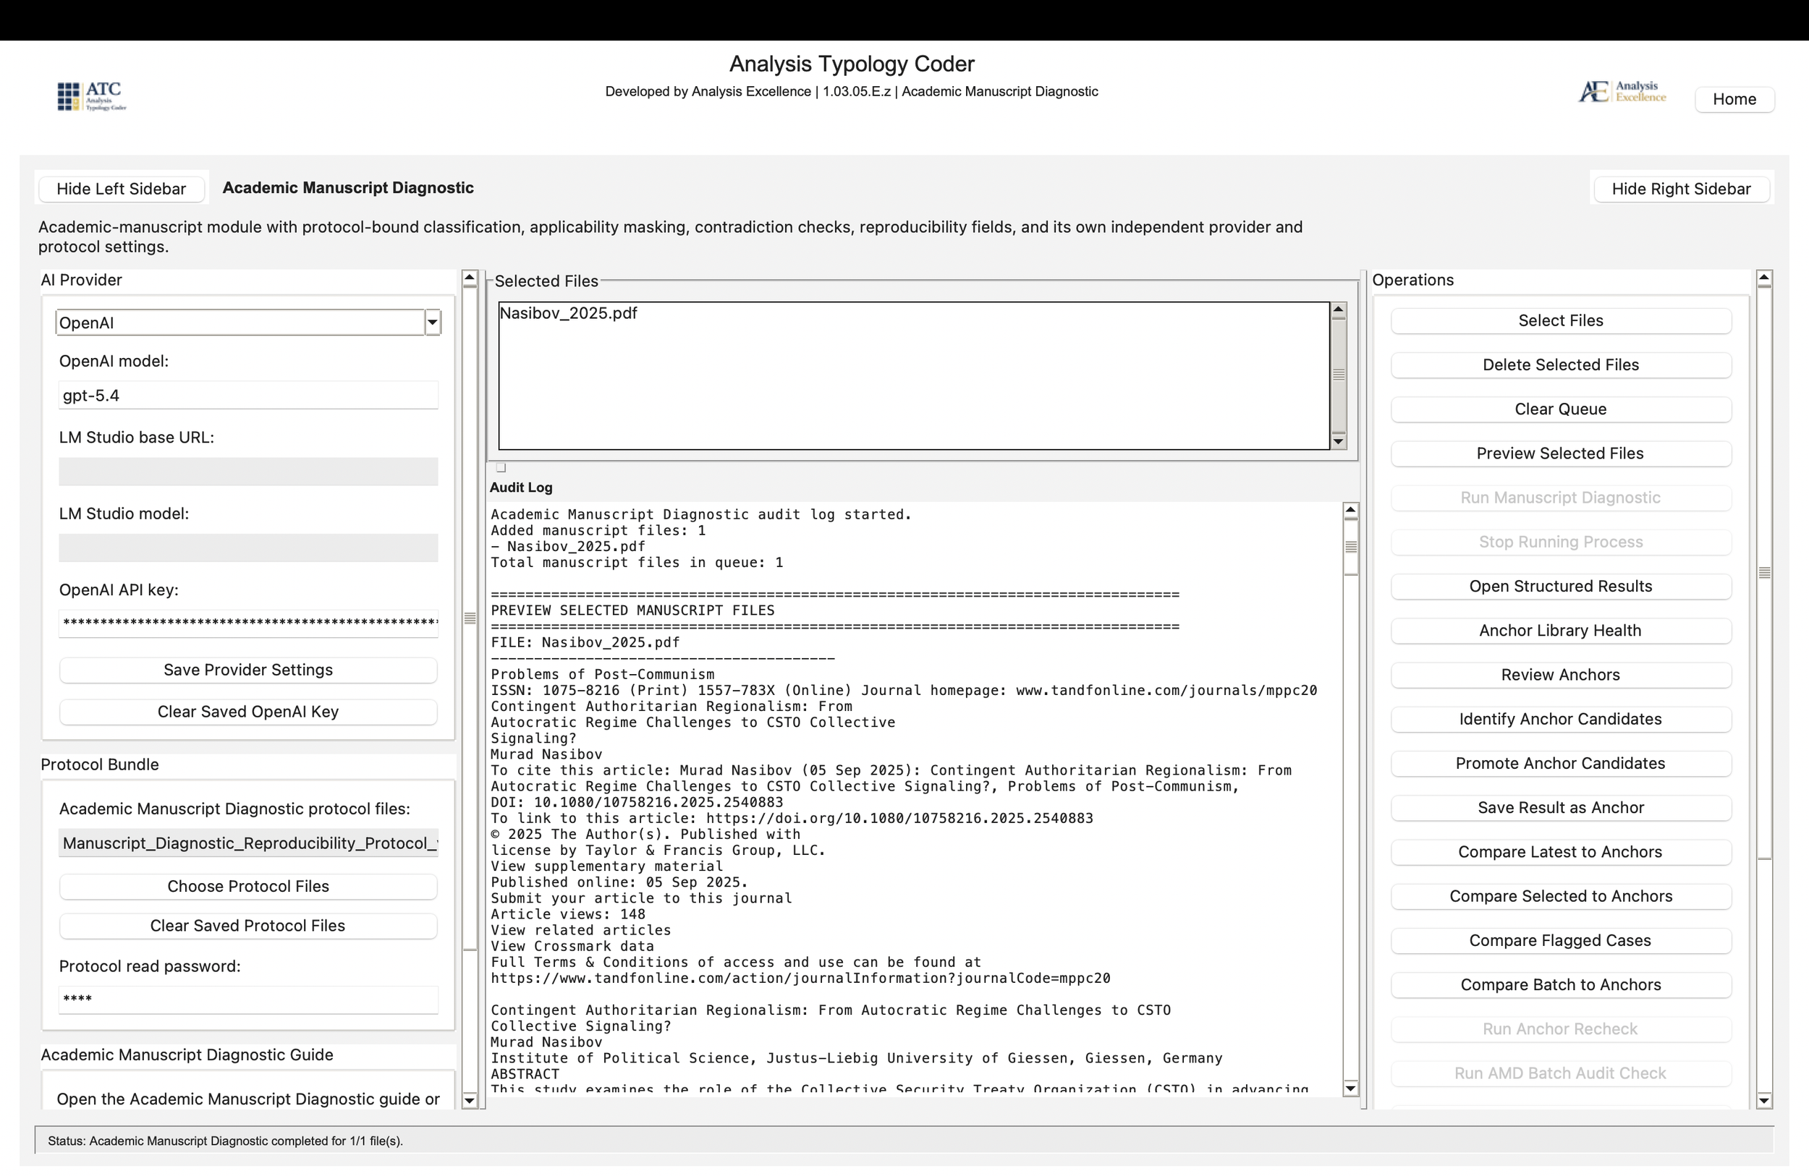Click the ATC Analysis Typology Coder logo

pos(91,96)
